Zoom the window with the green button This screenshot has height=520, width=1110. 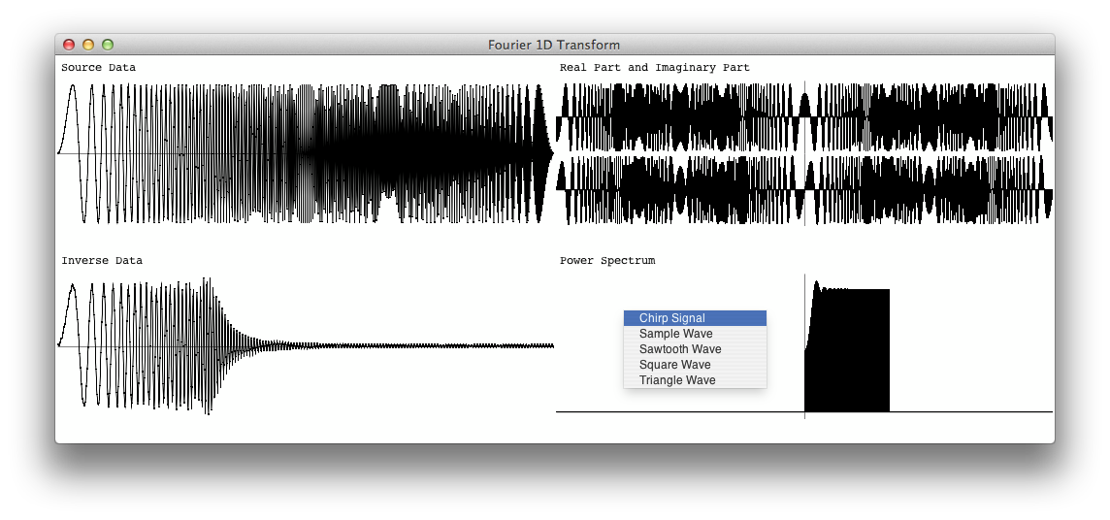click(108, 45)
